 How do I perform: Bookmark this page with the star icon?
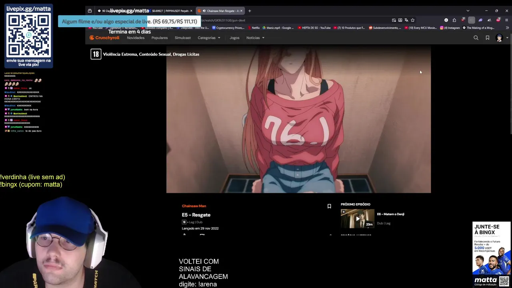pyautogui.click(x=413, y=20)
